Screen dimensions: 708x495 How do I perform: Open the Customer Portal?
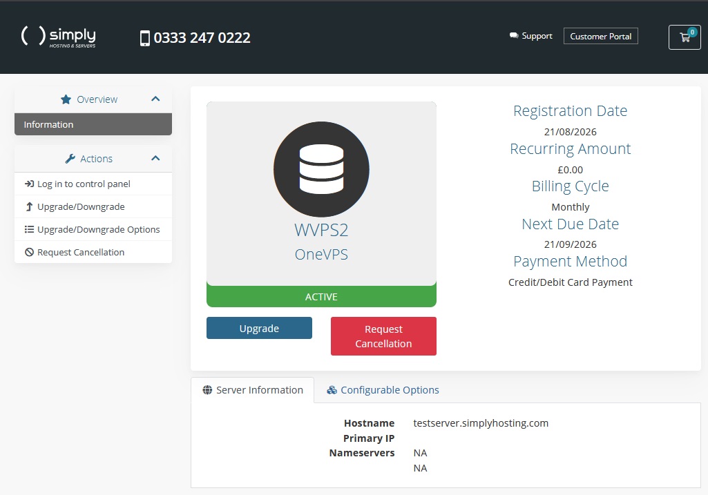(x=600, y=36)
